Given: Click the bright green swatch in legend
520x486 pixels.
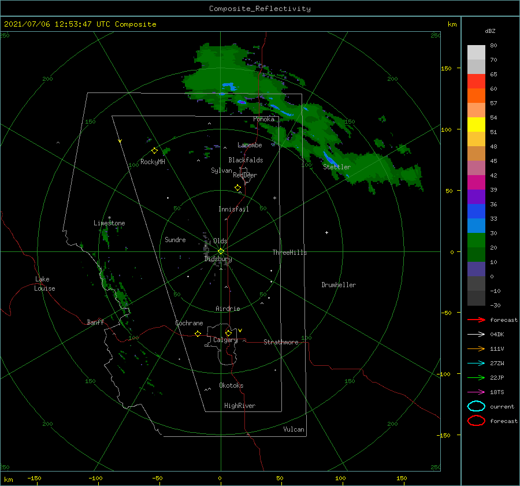Looking at the screenshot, I should [x=476, y=240].
